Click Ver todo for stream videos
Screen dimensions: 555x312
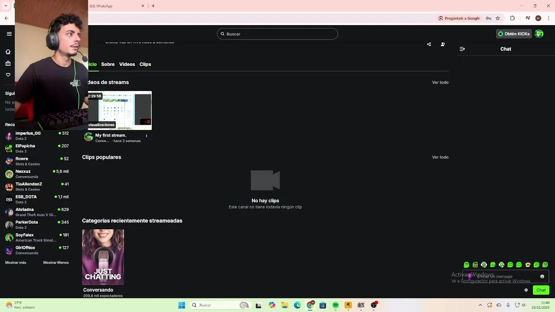[x=440, y=82]
